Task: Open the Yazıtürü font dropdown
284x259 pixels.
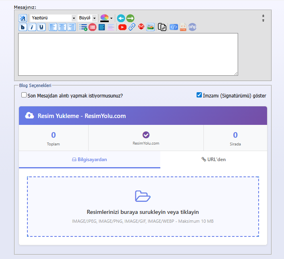Action: coord(53,18)
